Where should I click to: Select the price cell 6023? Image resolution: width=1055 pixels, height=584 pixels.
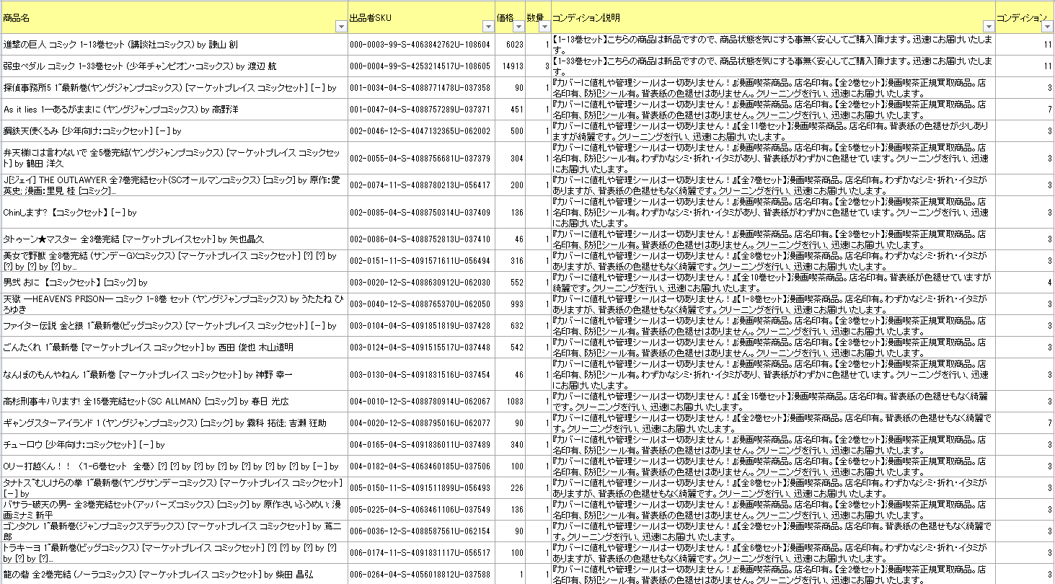pyautogui.click(x=510, y=45)
